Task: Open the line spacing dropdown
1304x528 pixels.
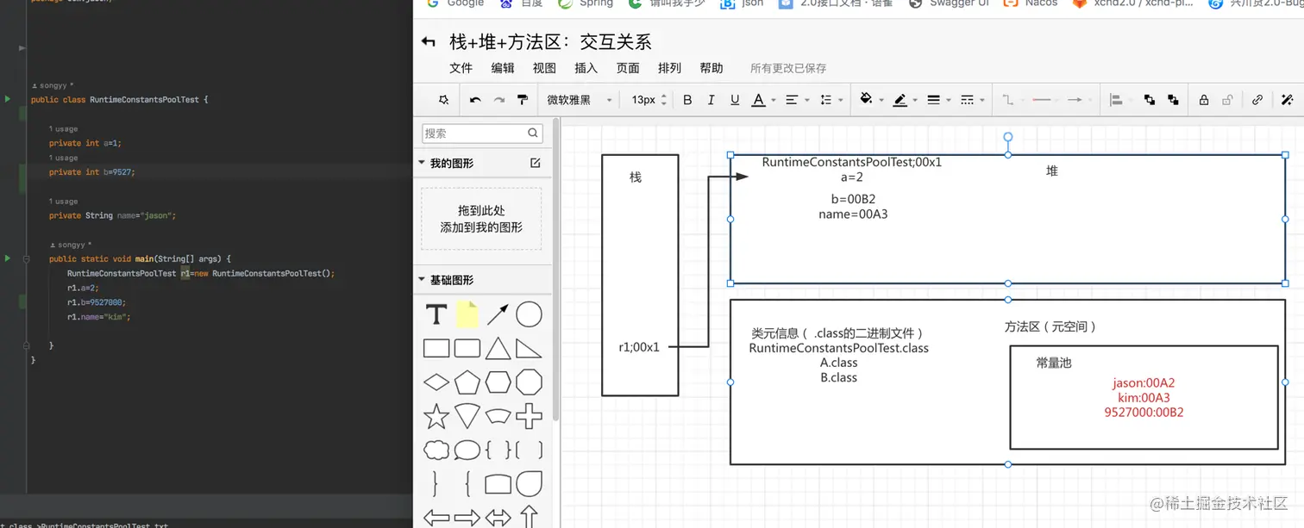Action: [x=831, y=100]
